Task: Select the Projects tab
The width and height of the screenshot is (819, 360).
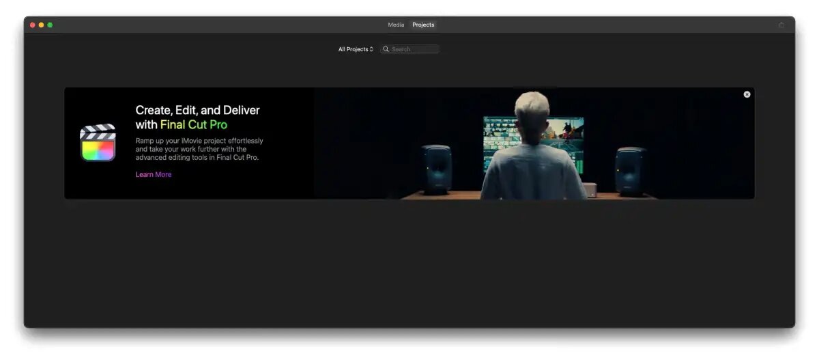Action: pyautogui.click(x=423, y=25)
